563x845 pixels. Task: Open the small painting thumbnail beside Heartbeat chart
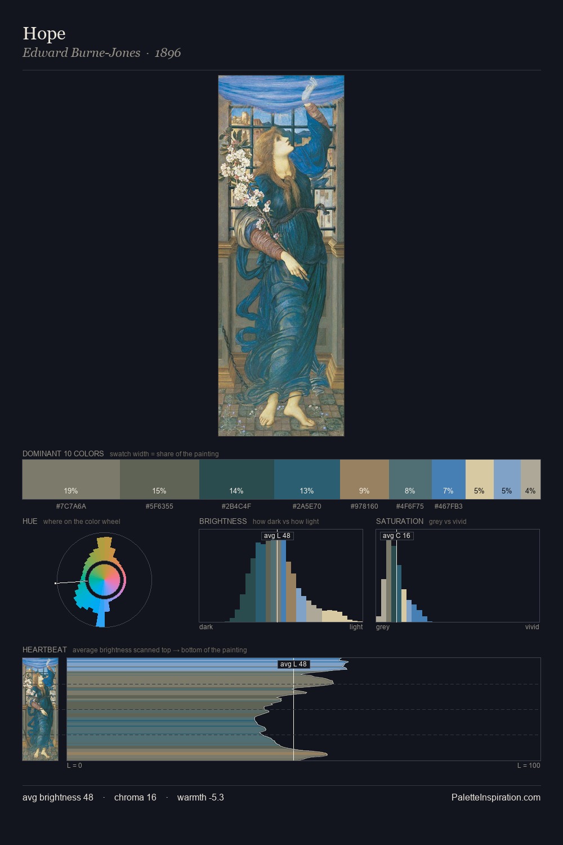click(40, 709)
